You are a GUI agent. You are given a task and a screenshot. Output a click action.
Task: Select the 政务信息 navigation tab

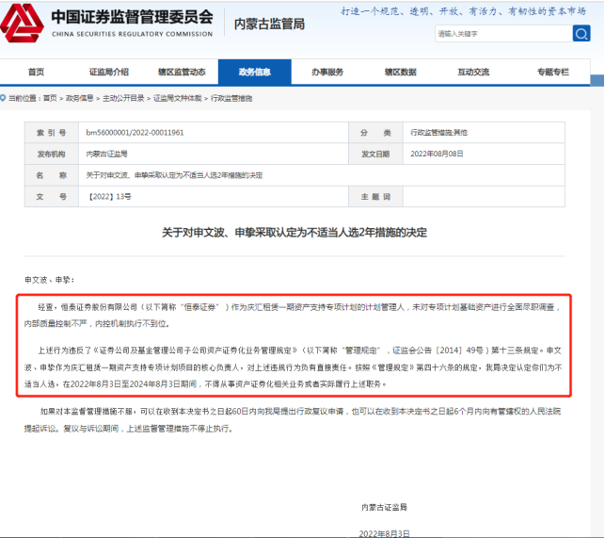pyautogui.click(x=254, y=72)
